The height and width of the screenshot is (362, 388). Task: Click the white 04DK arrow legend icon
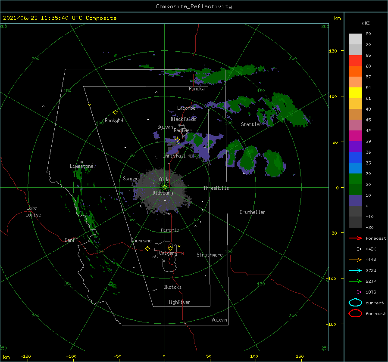pos(355,249)
